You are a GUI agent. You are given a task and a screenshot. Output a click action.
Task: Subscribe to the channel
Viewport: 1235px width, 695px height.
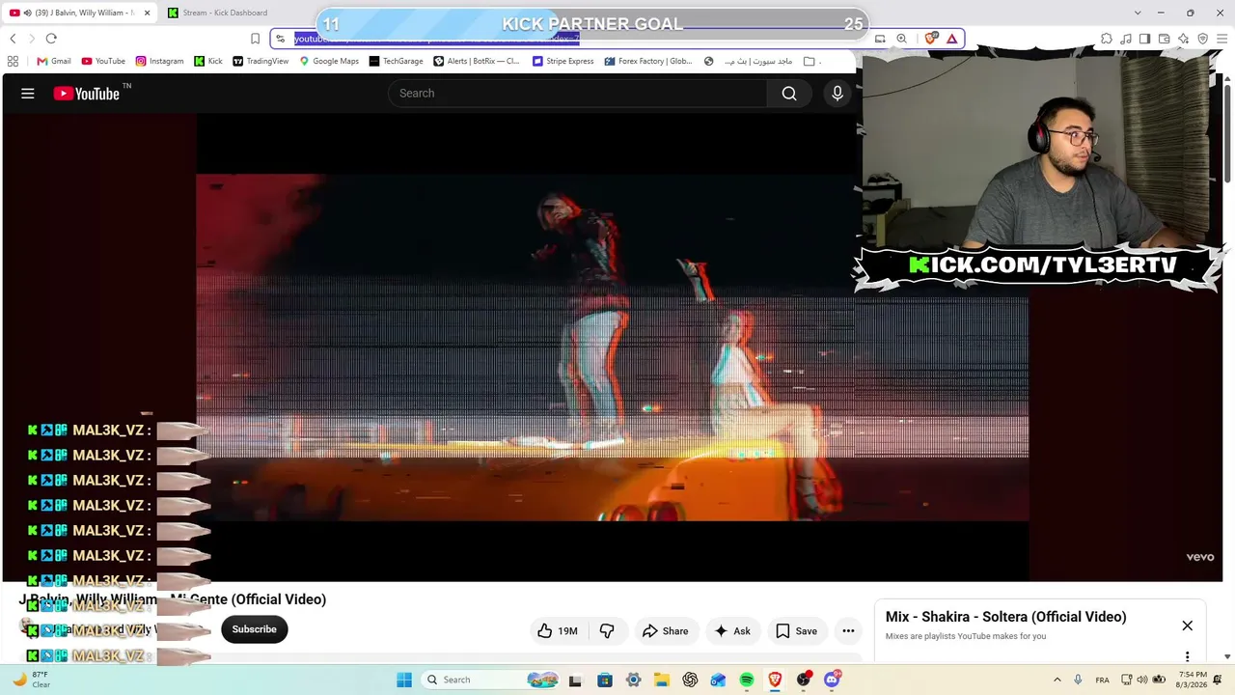click(x=254, y=629)
